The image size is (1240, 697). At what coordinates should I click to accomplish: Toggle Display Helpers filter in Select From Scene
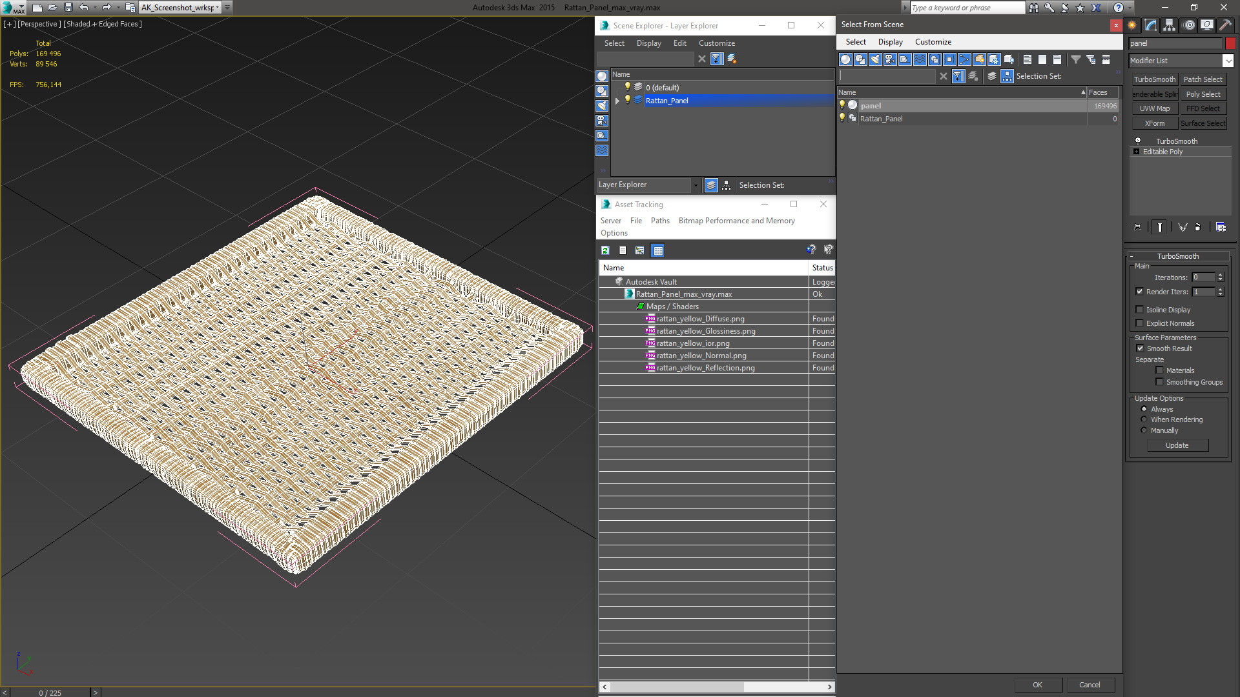[x=905, y=59]
